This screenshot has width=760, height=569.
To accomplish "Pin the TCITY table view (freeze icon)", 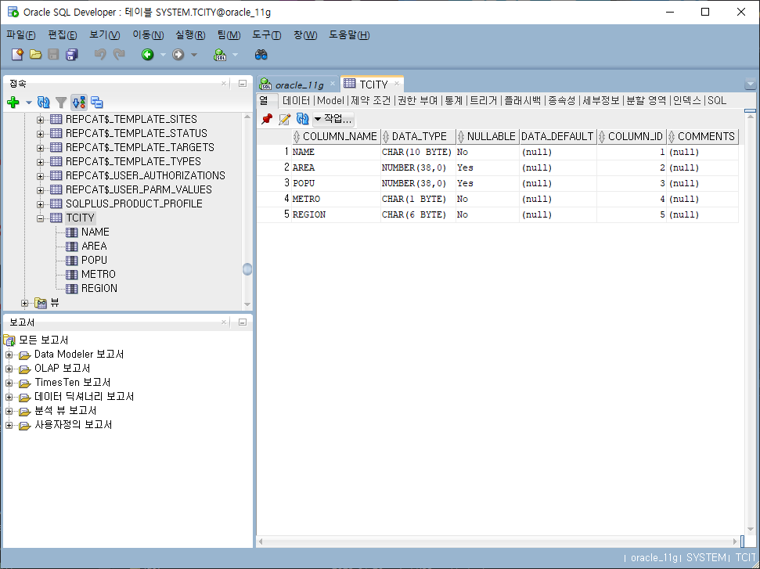I will tap(267, 119).
